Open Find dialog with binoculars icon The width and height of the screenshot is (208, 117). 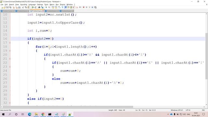[x=39, y=7]
